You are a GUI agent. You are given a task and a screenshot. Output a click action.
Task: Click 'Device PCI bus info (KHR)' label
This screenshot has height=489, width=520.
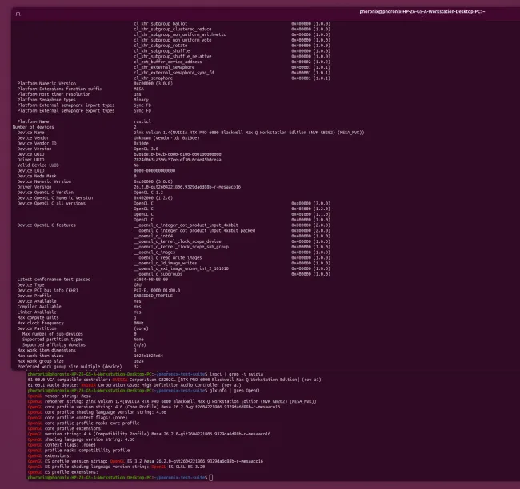48,290
